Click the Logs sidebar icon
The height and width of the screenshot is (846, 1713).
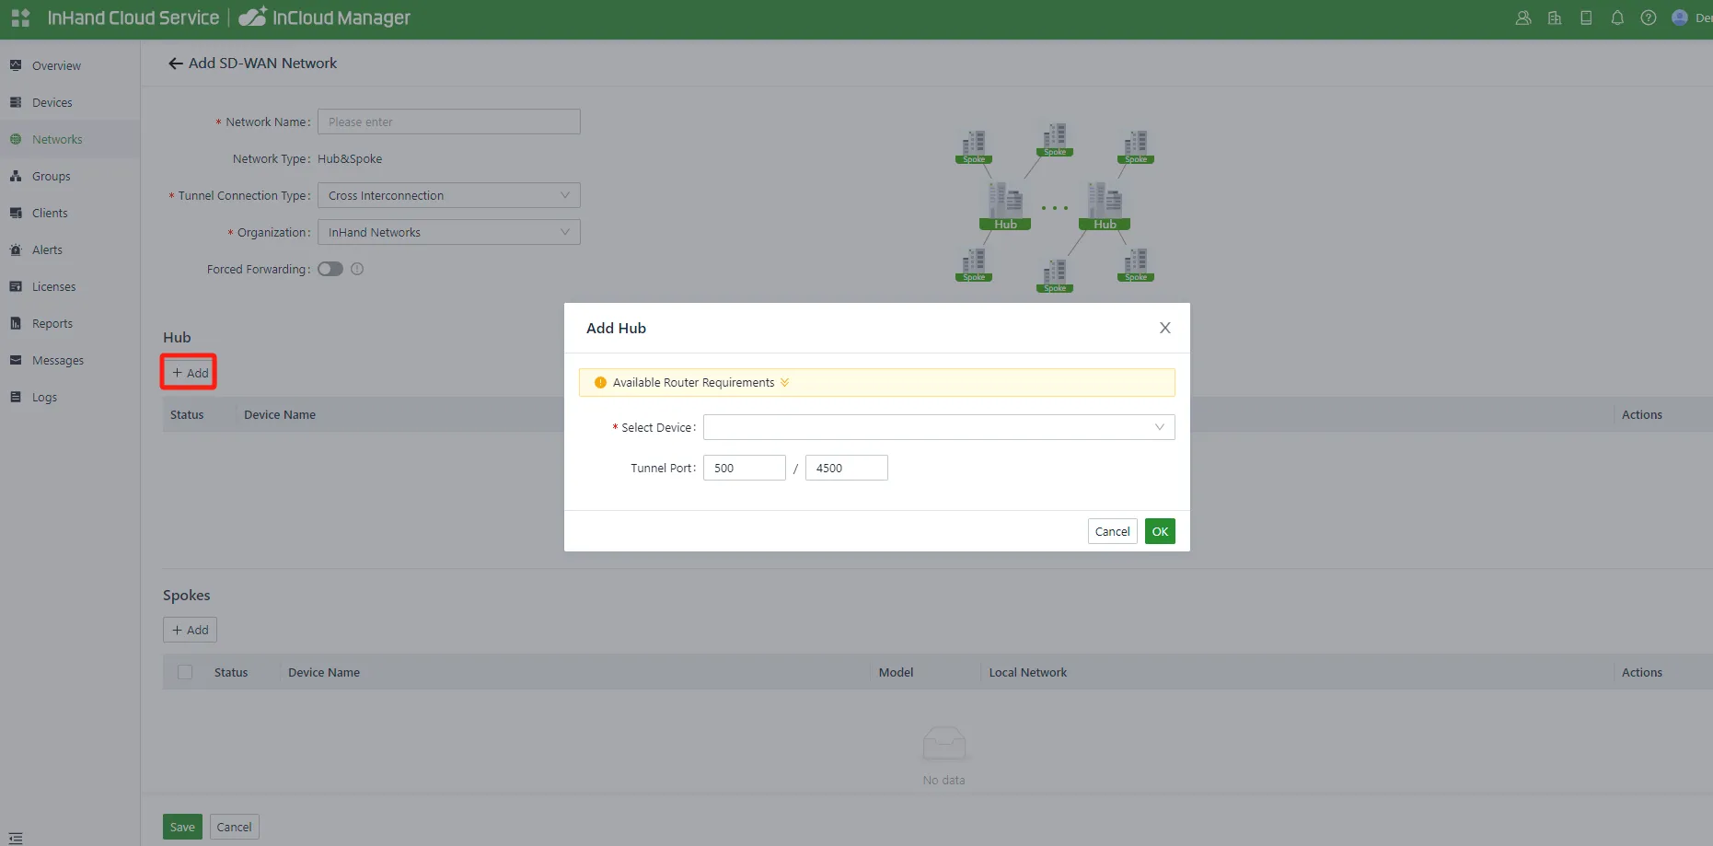pyautogui.click(x=16, y=397)
